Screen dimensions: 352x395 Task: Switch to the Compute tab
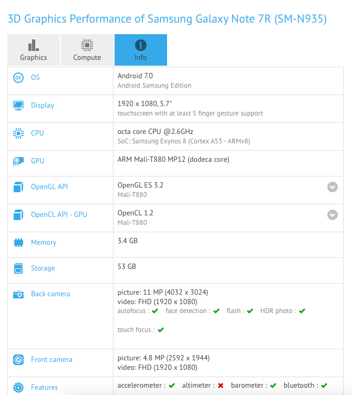(x=87, y=50)
